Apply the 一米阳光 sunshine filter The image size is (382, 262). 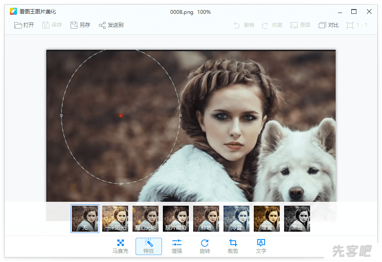(x=115, y=219)
